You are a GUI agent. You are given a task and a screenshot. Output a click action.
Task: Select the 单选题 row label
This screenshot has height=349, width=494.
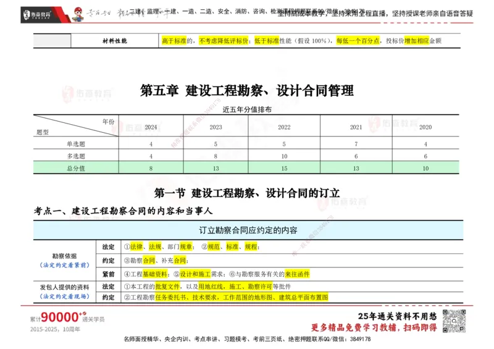[x=76, y=144]
